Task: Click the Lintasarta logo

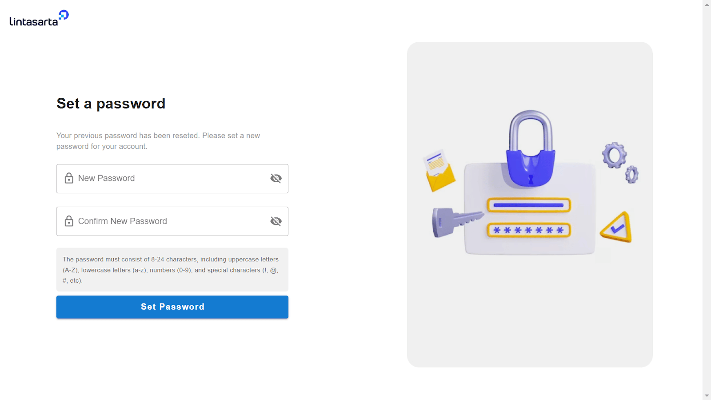Action: (x=39, y=18)
